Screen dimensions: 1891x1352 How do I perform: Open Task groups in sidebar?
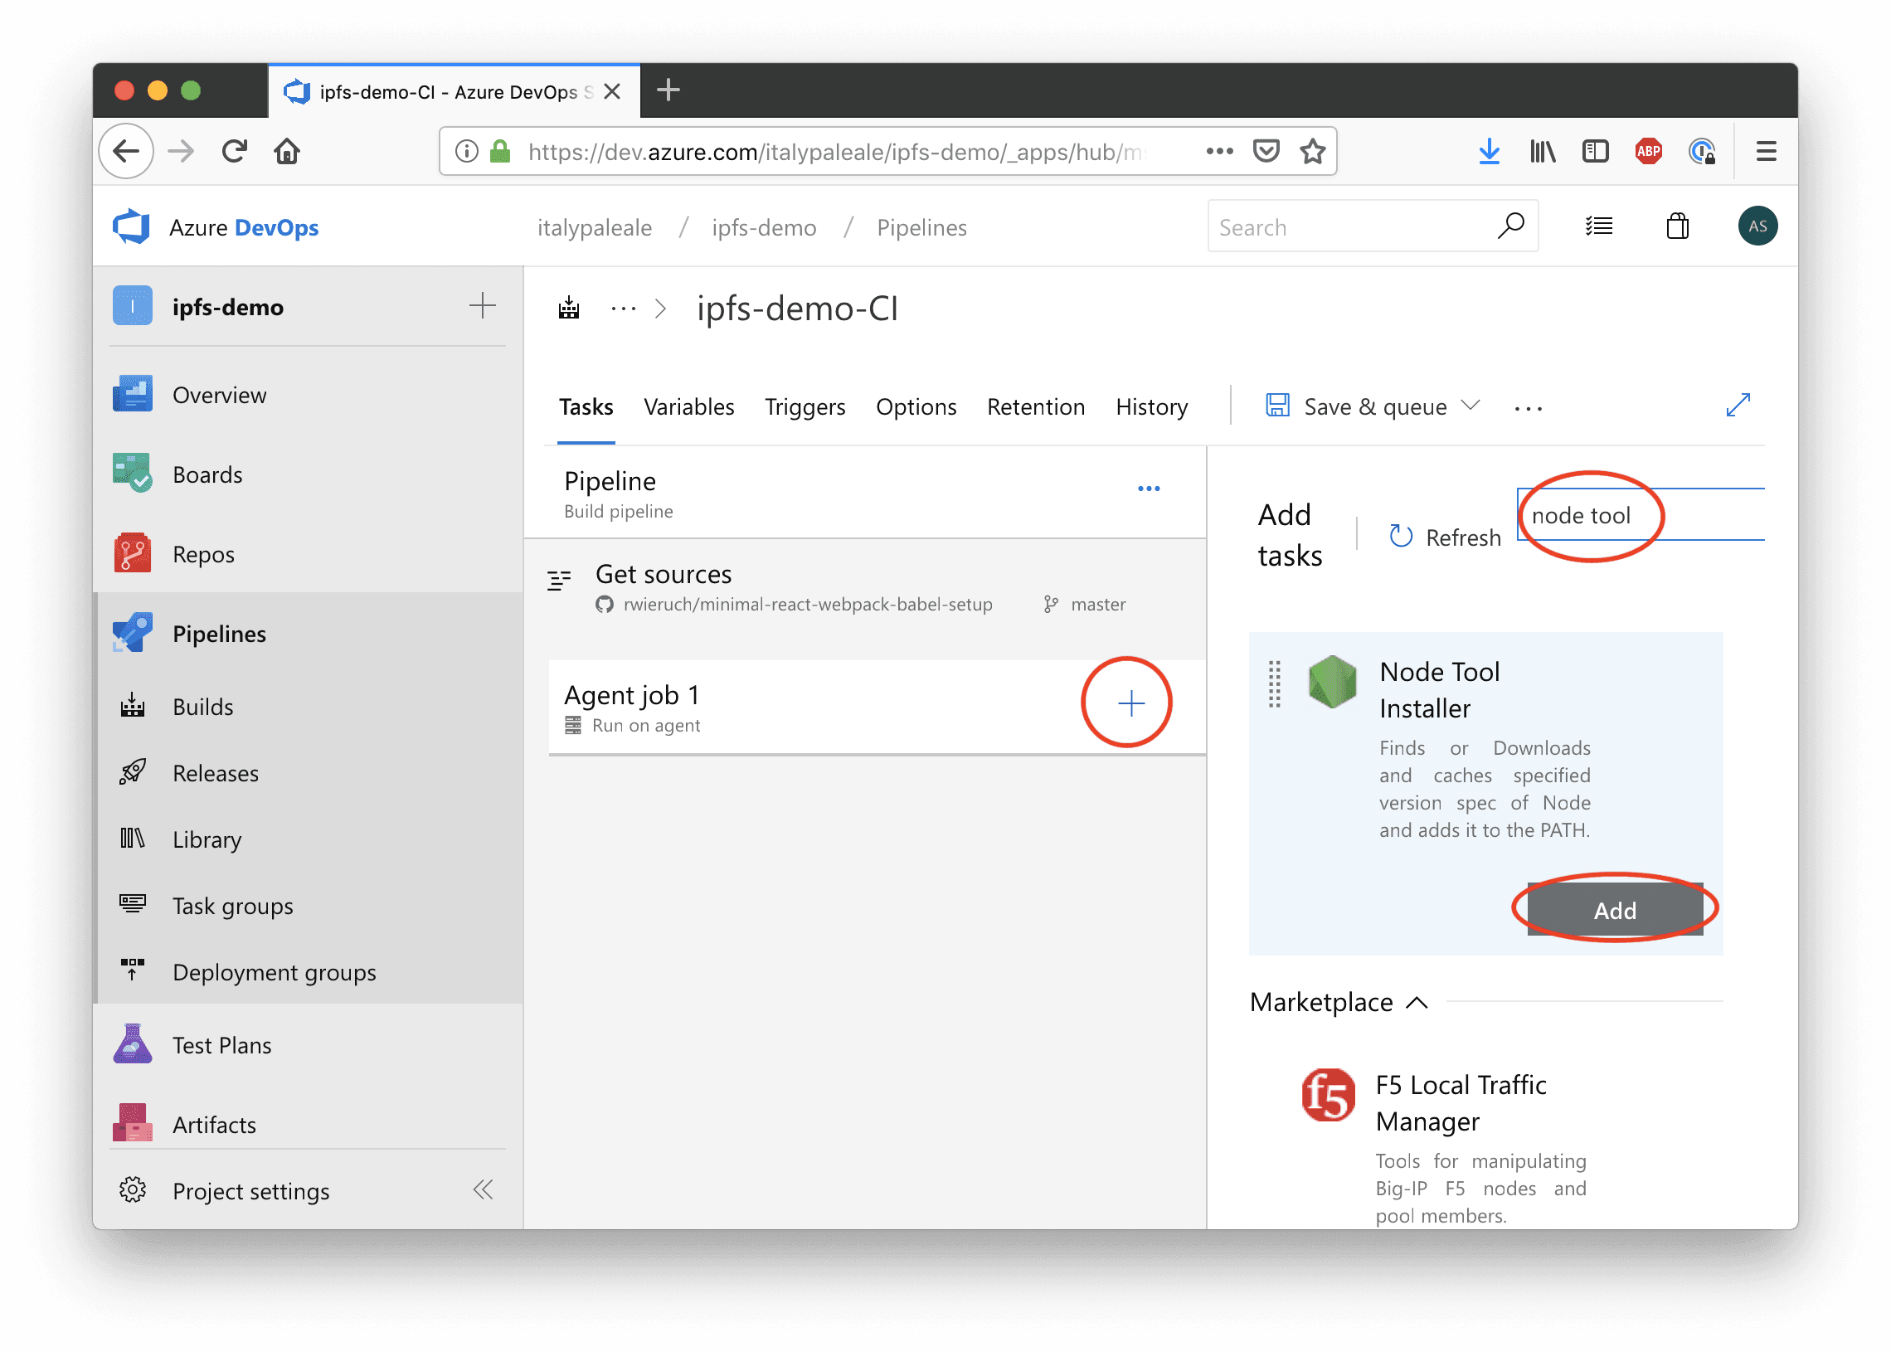coord(308,906)
